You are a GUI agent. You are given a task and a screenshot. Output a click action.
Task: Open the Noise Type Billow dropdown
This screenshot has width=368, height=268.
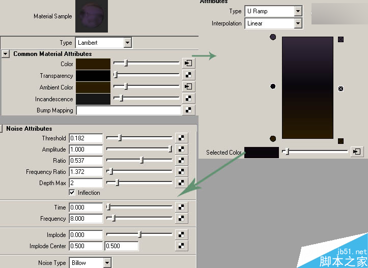[107, 263]
